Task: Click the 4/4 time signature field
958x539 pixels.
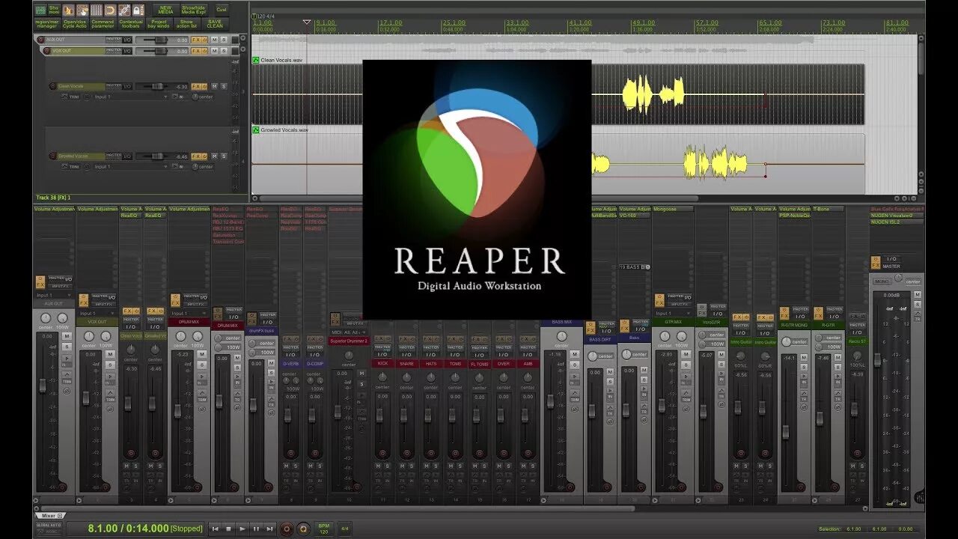Action: pyautogui.click(x=345, y=529)
